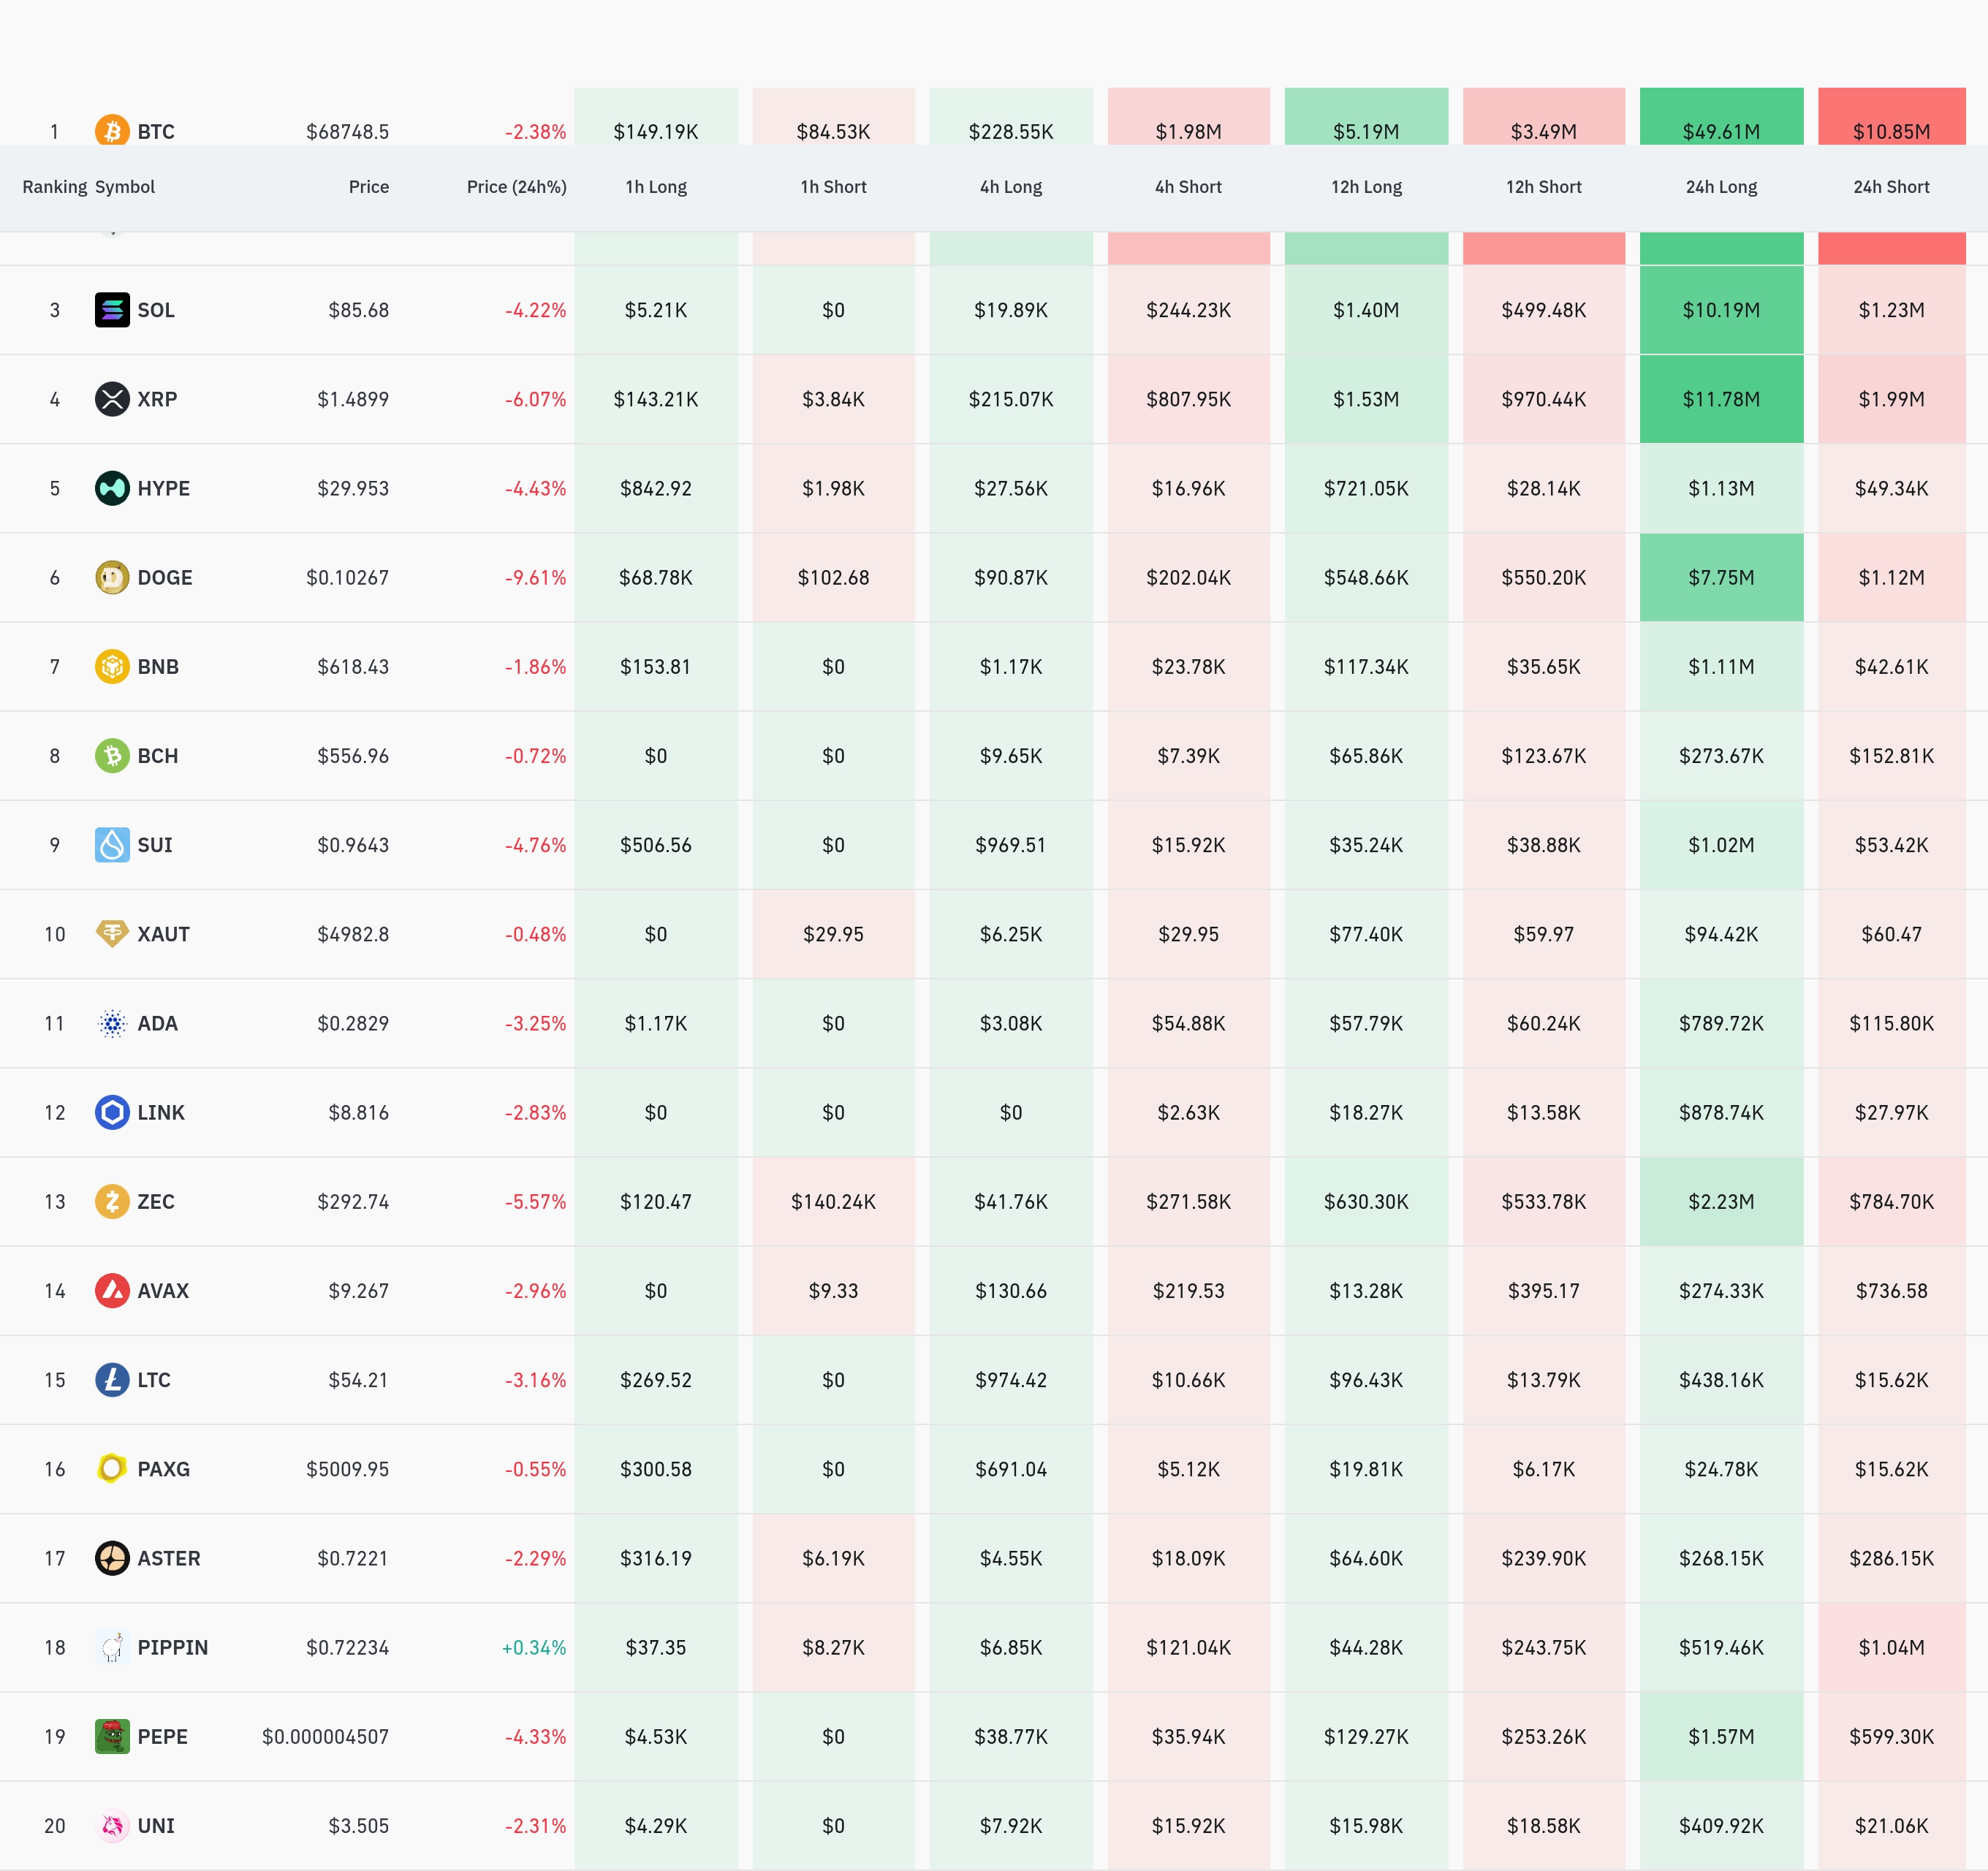Click the Solana logo icon
The image size is (1988, 1871).
112,310
